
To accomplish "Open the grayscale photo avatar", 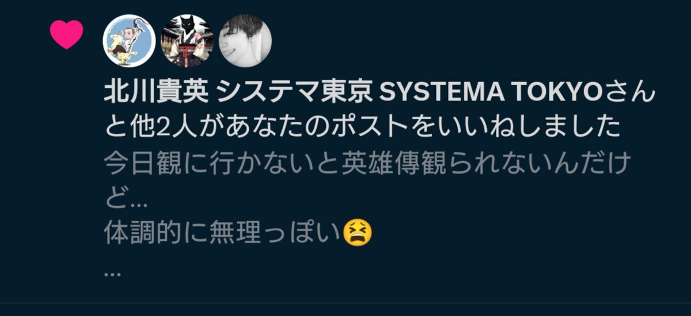I will click(x=245, y=41).
